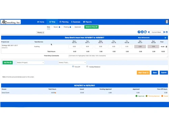The height and width of the screenshot is (126, 169).
Task: Open the Weekly view dropdown
Action: point(40,33)
